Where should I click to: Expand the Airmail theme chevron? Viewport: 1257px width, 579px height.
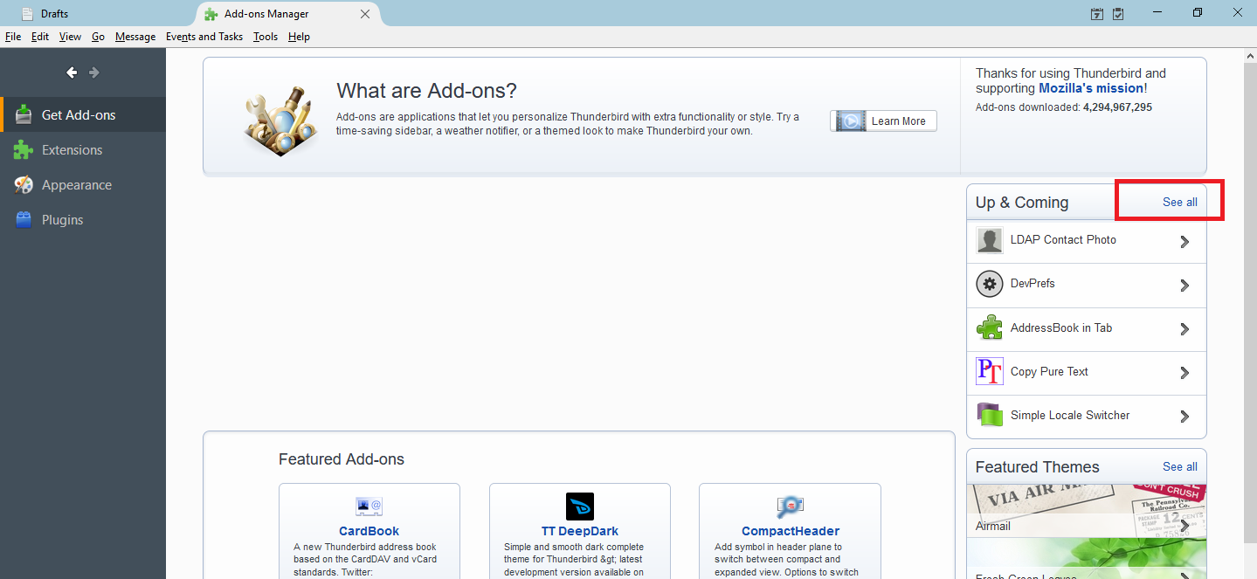click(x=1184, y=526)
